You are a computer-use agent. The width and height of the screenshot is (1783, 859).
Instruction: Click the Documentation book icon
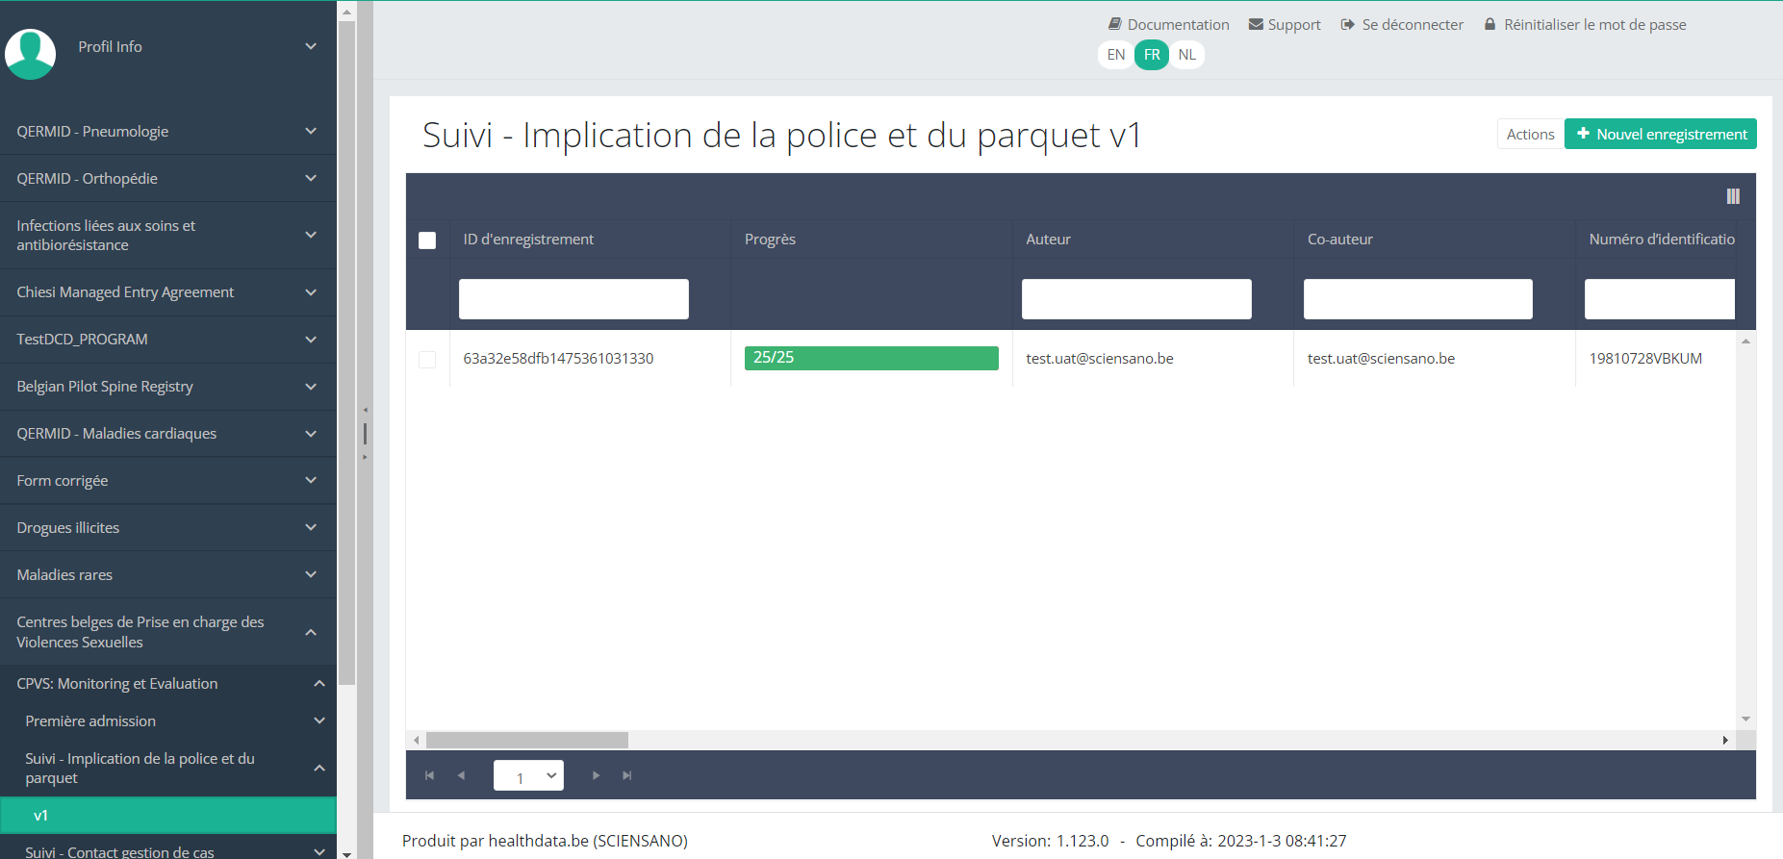(x=1114, y=24)
